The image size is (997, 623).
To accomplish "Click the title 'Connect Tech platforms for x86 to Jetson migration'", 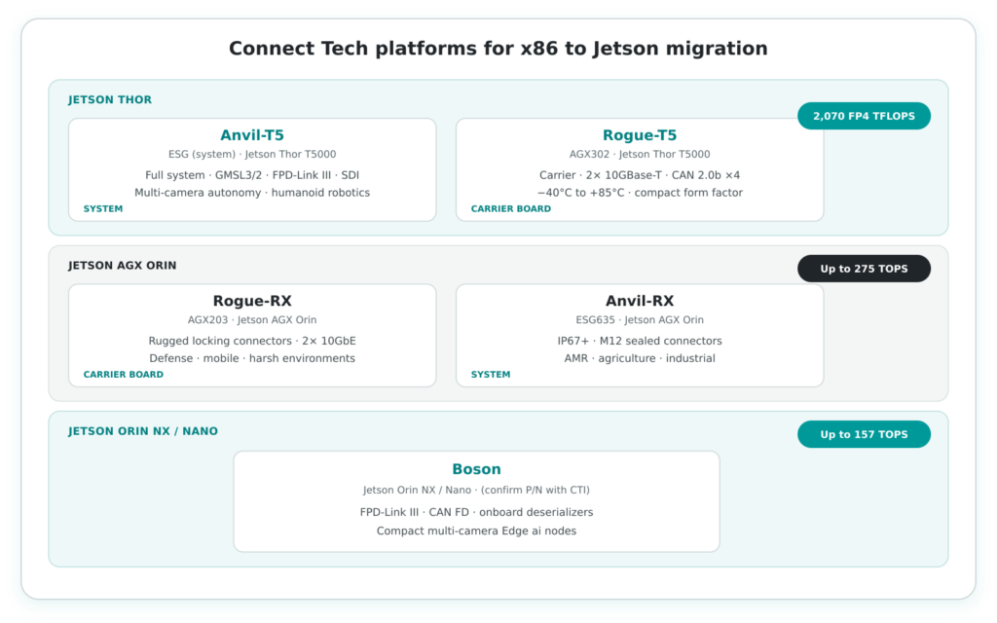I will click(x=498, y=49).
